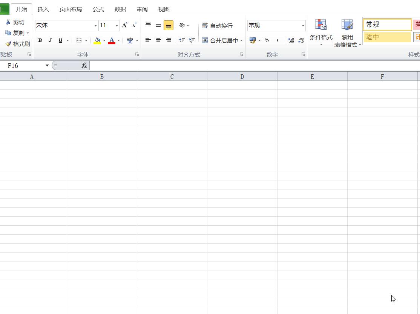
Task: Apply underline with the U icon
Action: [x=60, y=40]
